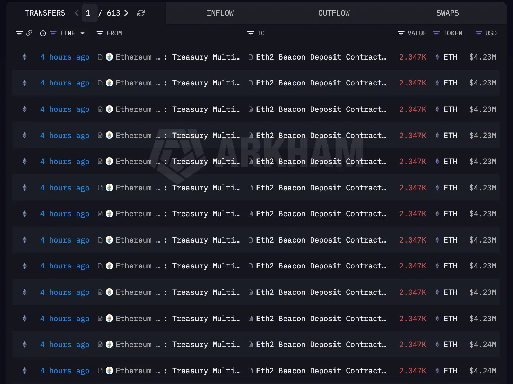The image size is (513, 384).
Task: Switch to the SWAPS tab
Action: pyautogui.click(x=447, y=13)
